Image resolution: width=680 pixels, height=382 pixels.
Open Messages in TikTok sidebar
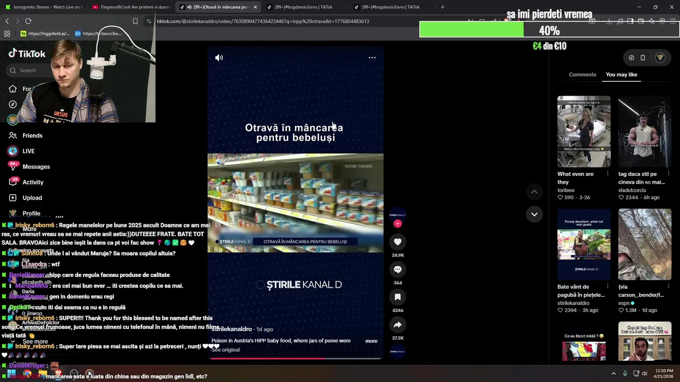click(x=29, y=167)
